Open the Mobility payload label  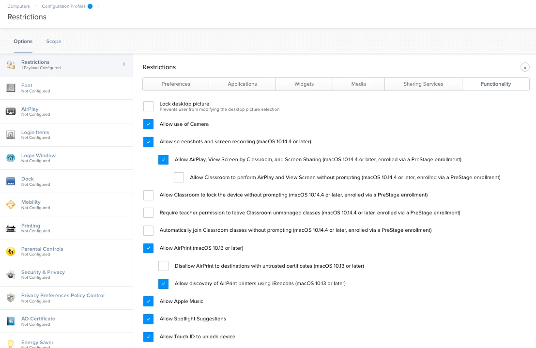tap(31, 202)
